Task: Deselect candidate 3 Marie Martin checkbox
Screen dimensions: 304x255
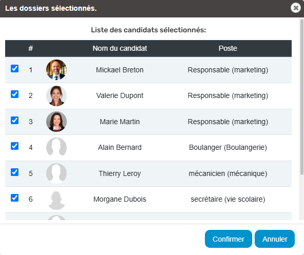Action: point(14,121)
